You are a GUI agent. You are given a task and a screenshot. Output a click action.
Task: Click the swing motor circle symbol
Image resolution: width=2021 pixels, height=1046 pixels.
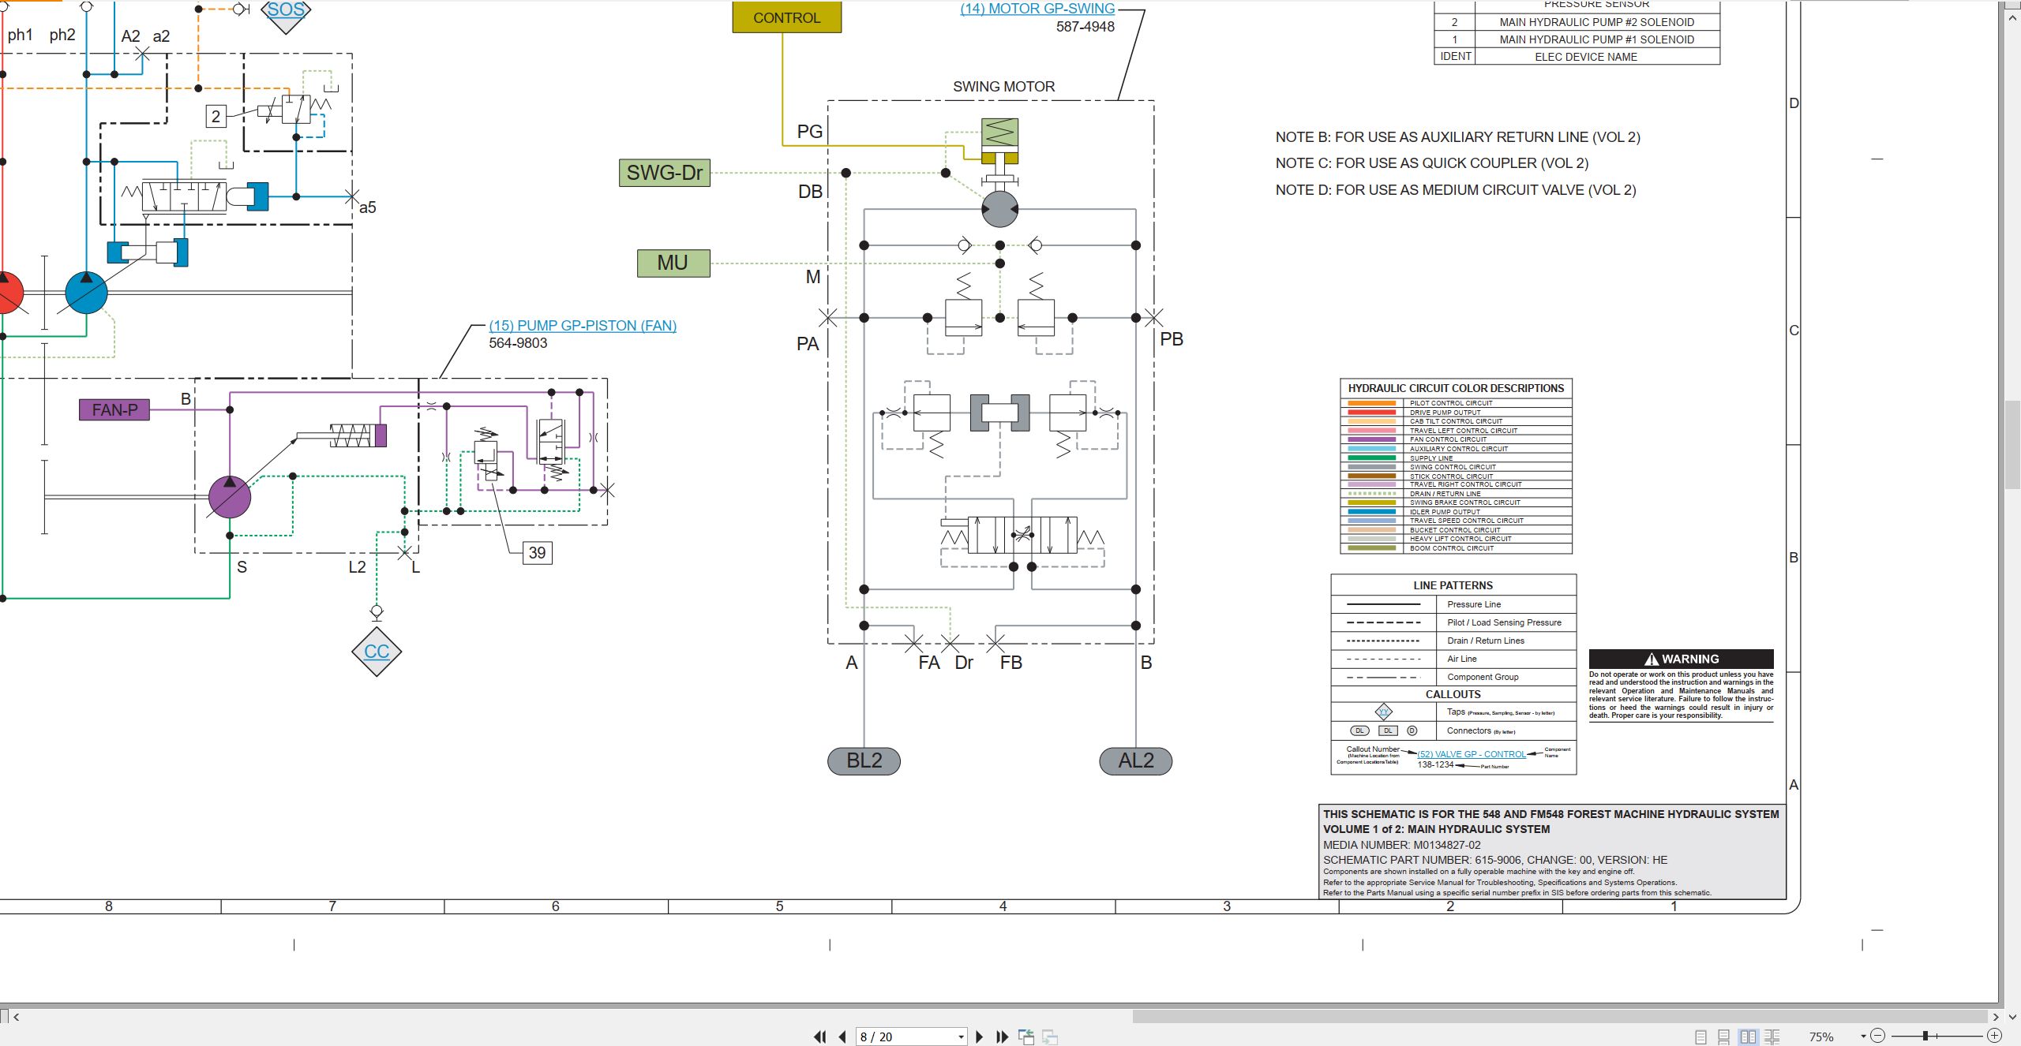999,209
